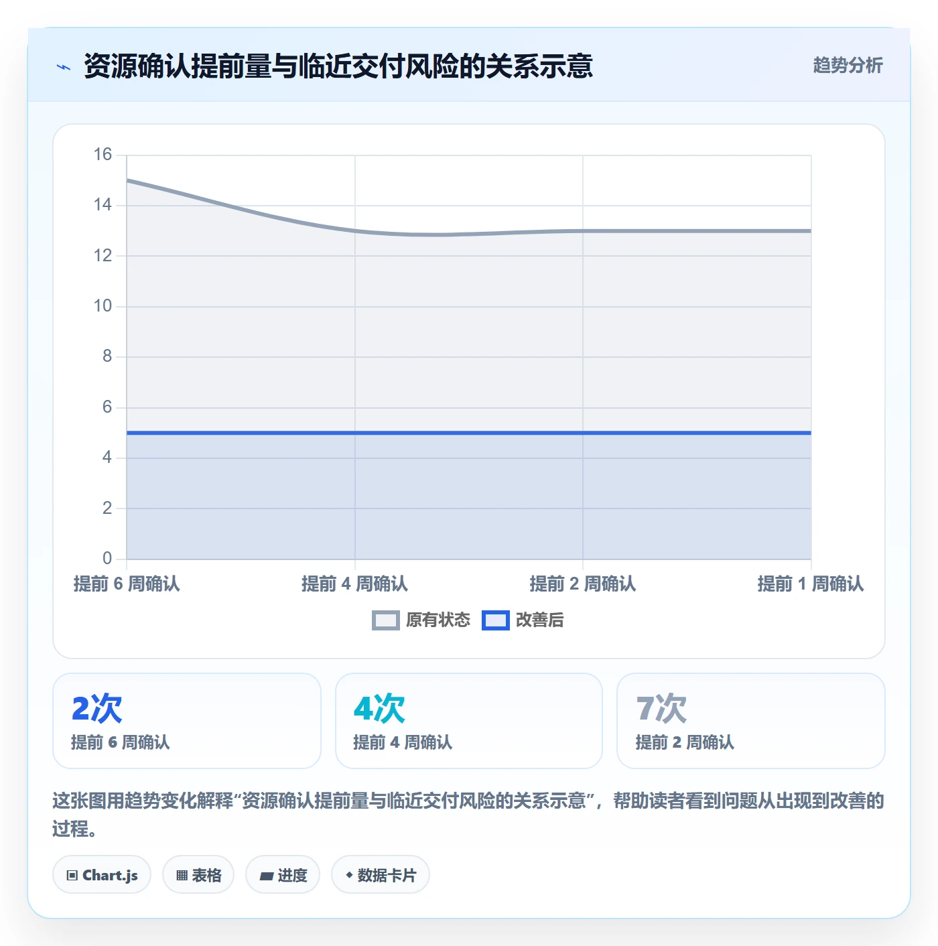This screenshot has height=946, width=938.
Task: Click the chart title 资源确认提前量与临近交付风险的关系示意
Action: 338,66
